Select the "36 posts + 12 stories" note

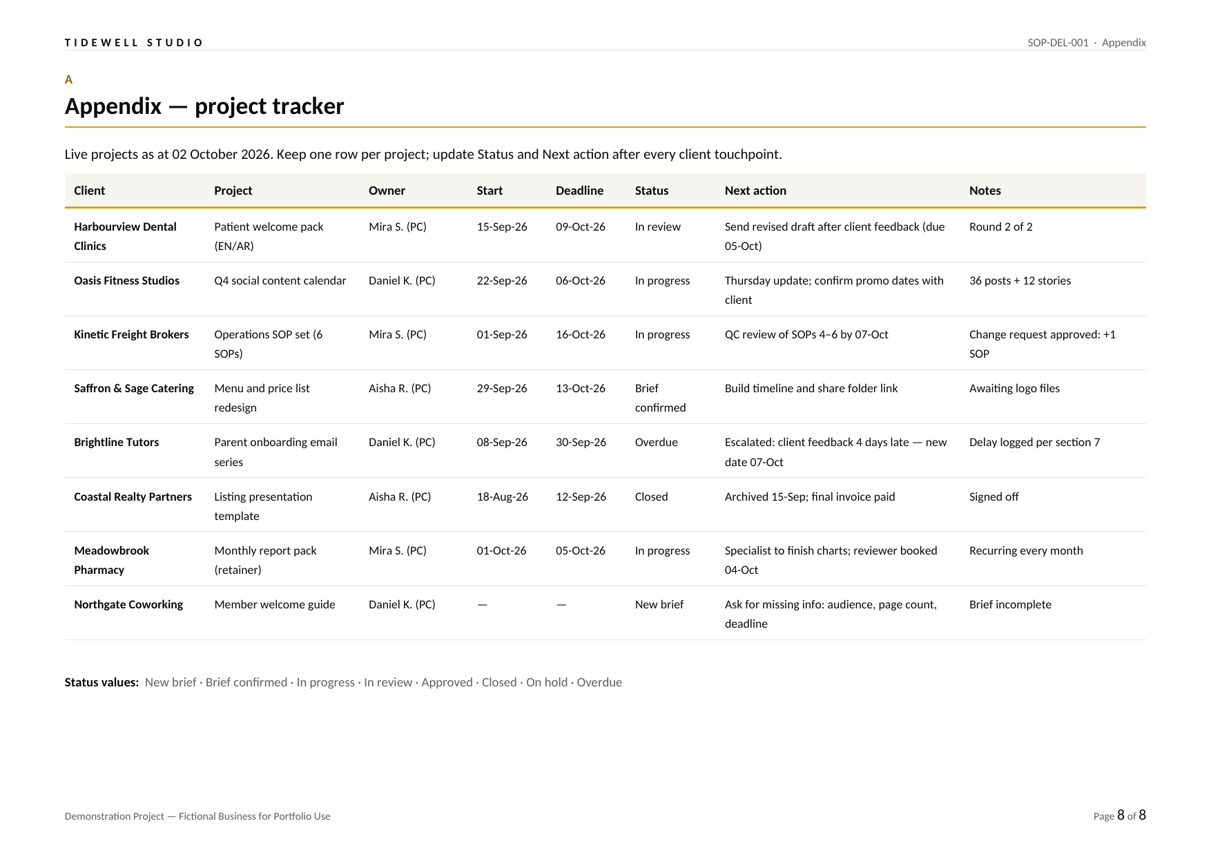pos(1020,280)
